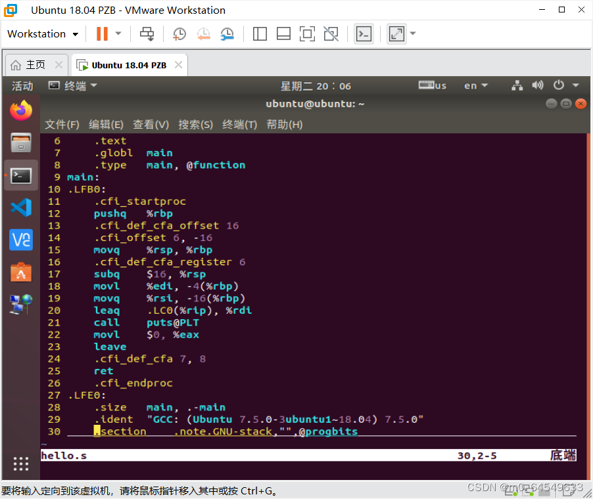Image resolution: width=593 pixels, height=499 pixels.
Task: Open Firefox from the Ubuntu dock
Action: coord(20,111)
